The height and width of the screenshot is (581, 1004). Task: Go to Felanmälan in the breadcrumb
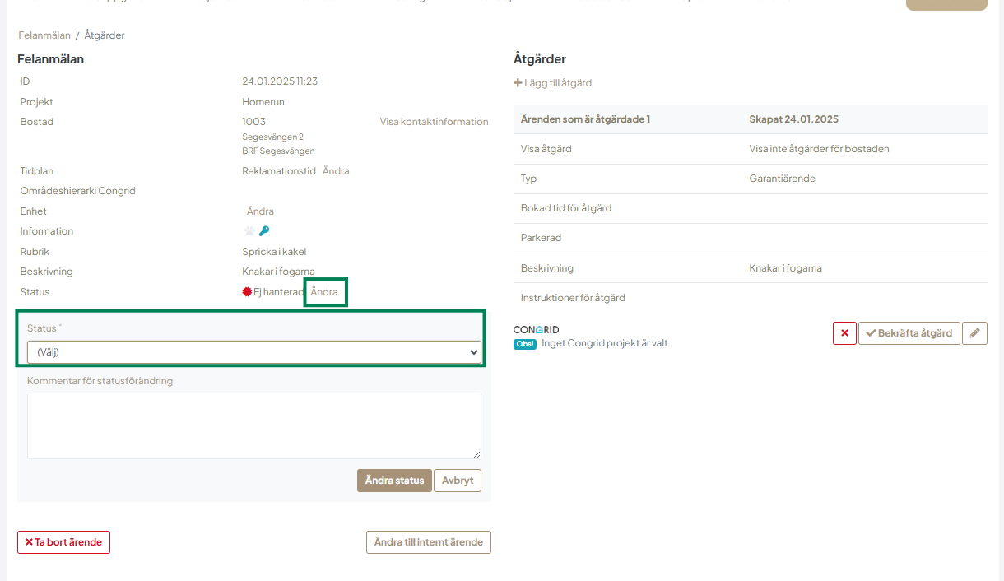point(44,35)
